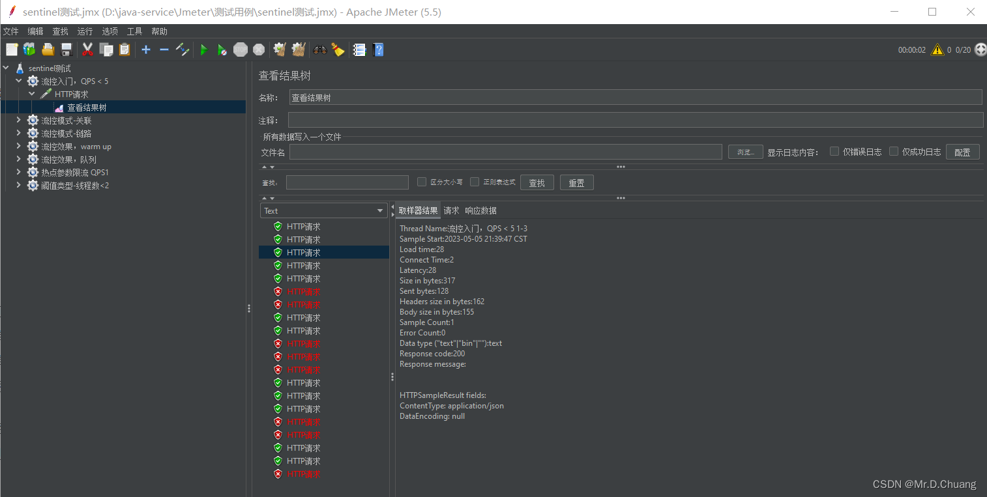The width and height of the screenshot is (987, 497).
Task: Enable the 仅错误日志 checkbox
Action: (x=834, y=151)
